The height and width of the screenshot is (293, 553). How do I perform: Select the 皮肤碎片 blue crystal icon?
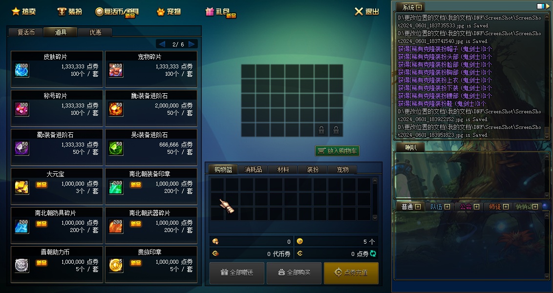pos(22,70)
